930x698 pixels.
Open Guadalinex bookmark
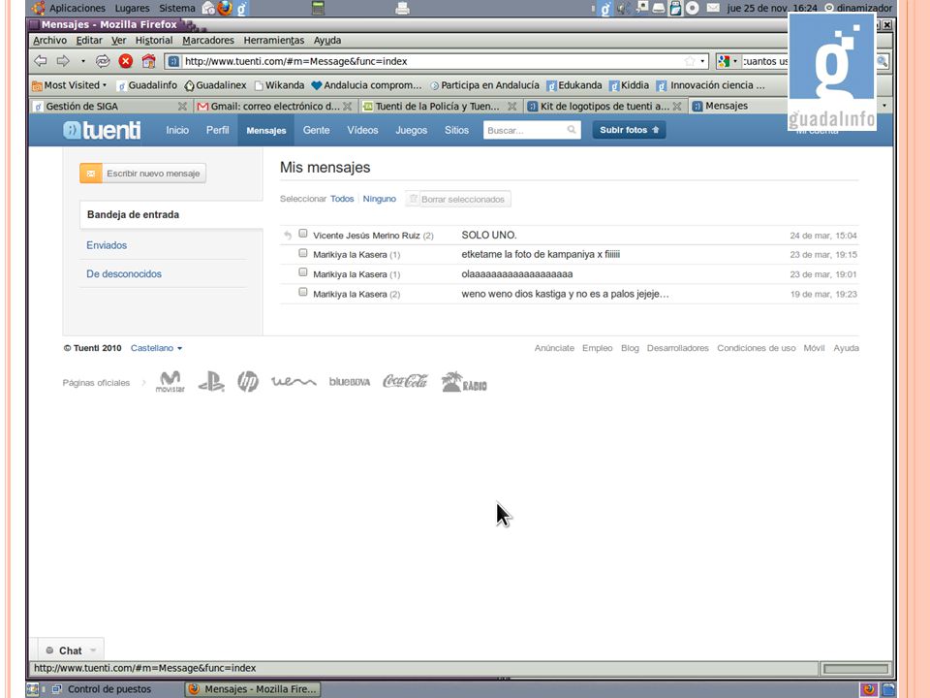click(215, 85)
